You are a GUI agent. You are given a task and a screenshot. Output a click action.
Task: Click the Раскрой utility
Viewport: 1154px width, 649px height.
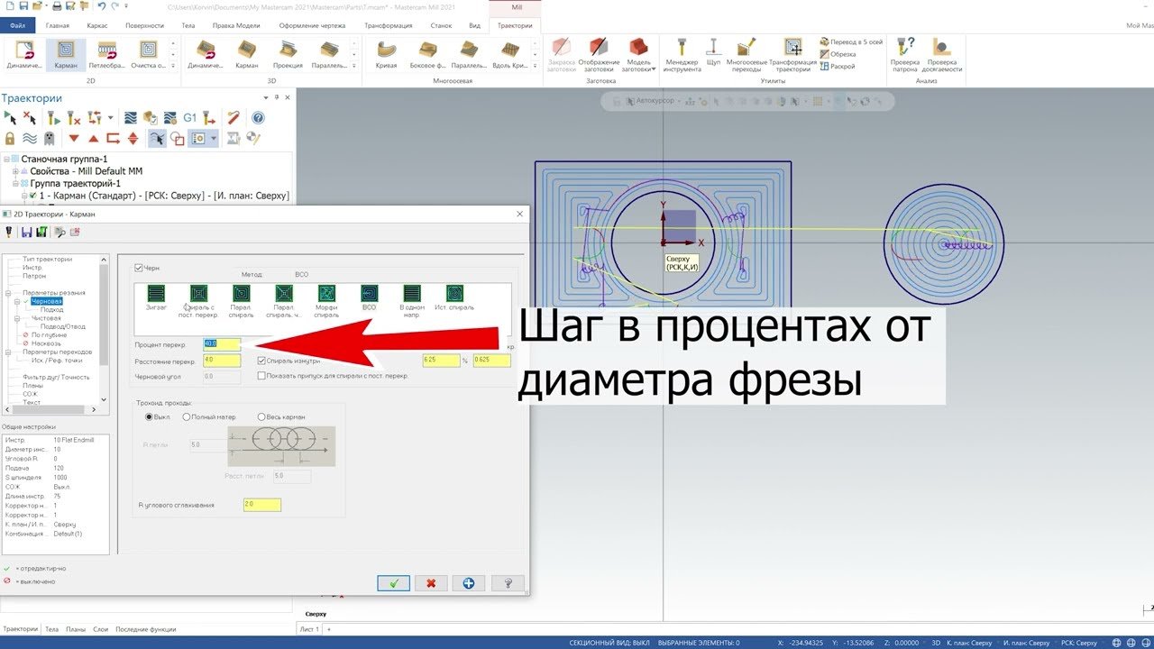point(837,66)
